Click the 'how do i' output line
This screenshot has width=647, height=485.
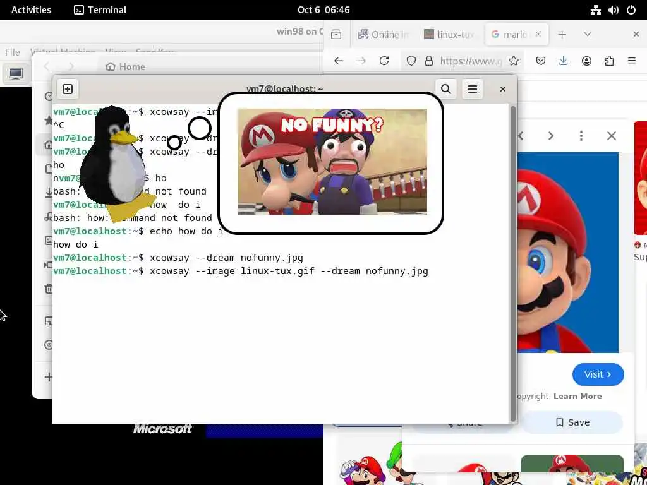76,244
